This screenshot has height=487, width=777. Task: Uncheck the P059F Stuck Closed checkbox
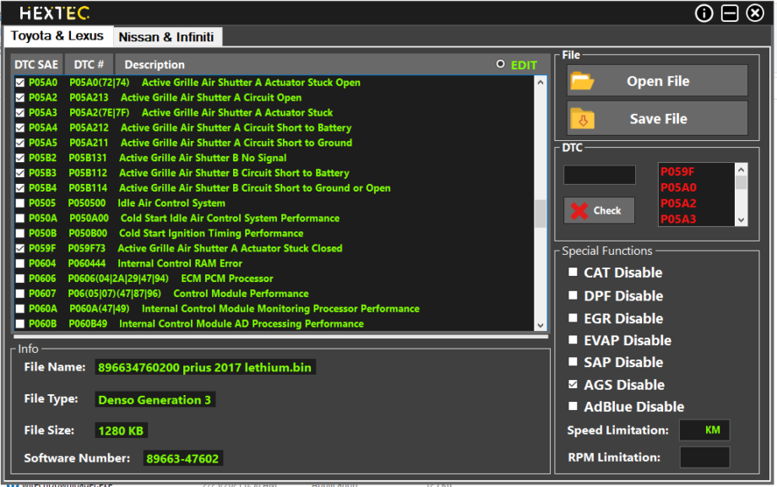tap(19, 249)
